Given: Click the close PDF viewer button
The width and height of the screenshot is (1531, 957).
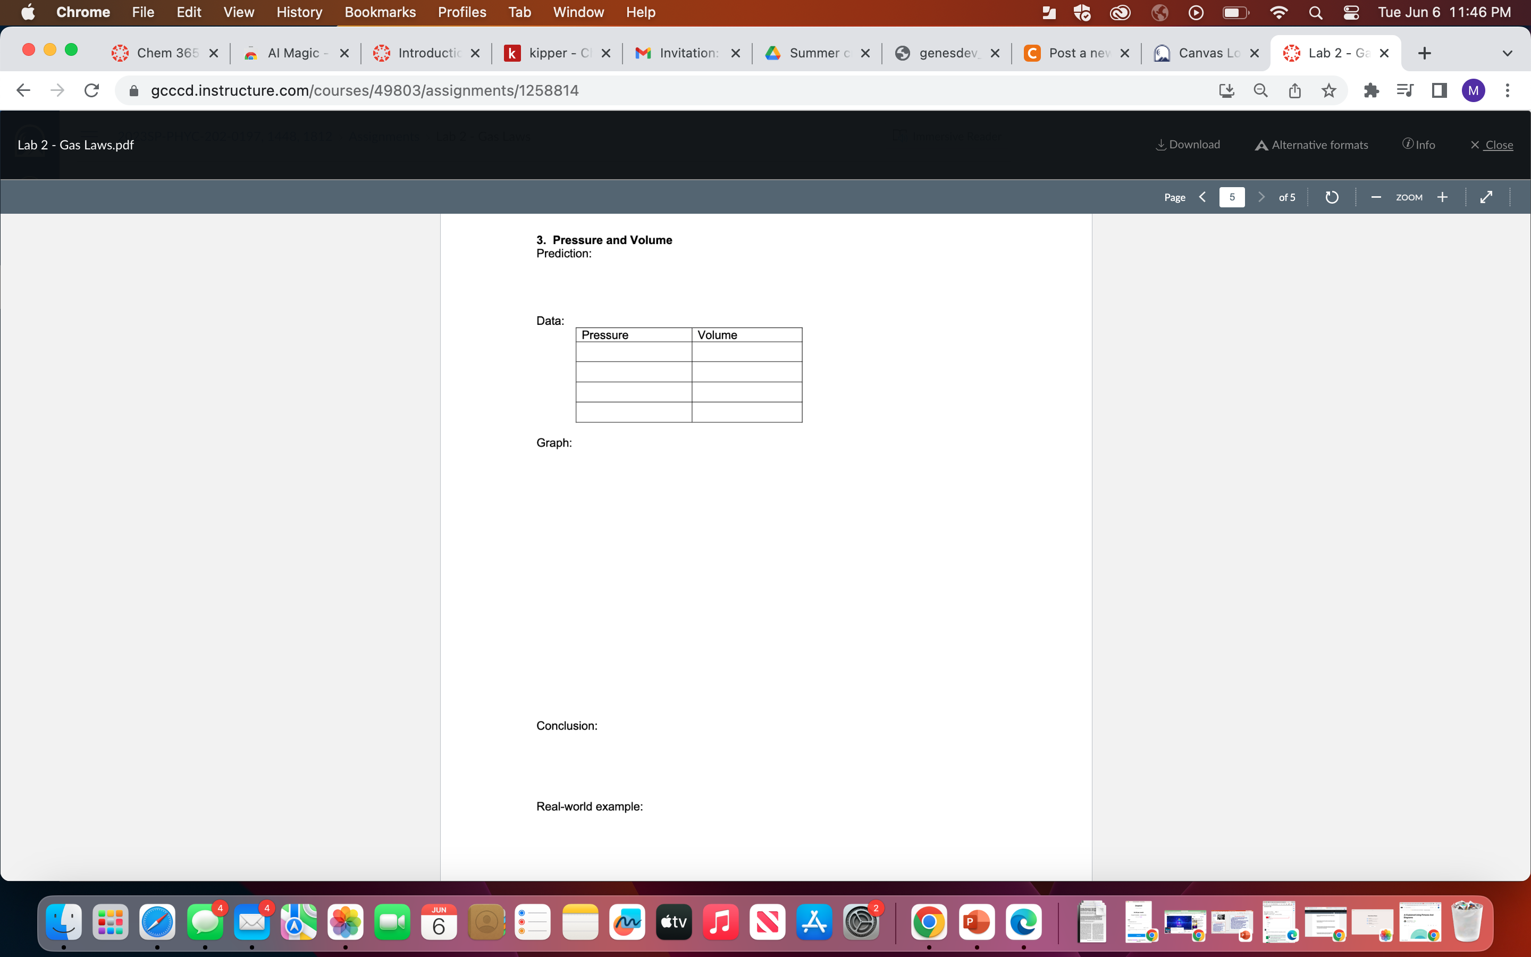Looking at the screenshot, I should click(1491, 145).
